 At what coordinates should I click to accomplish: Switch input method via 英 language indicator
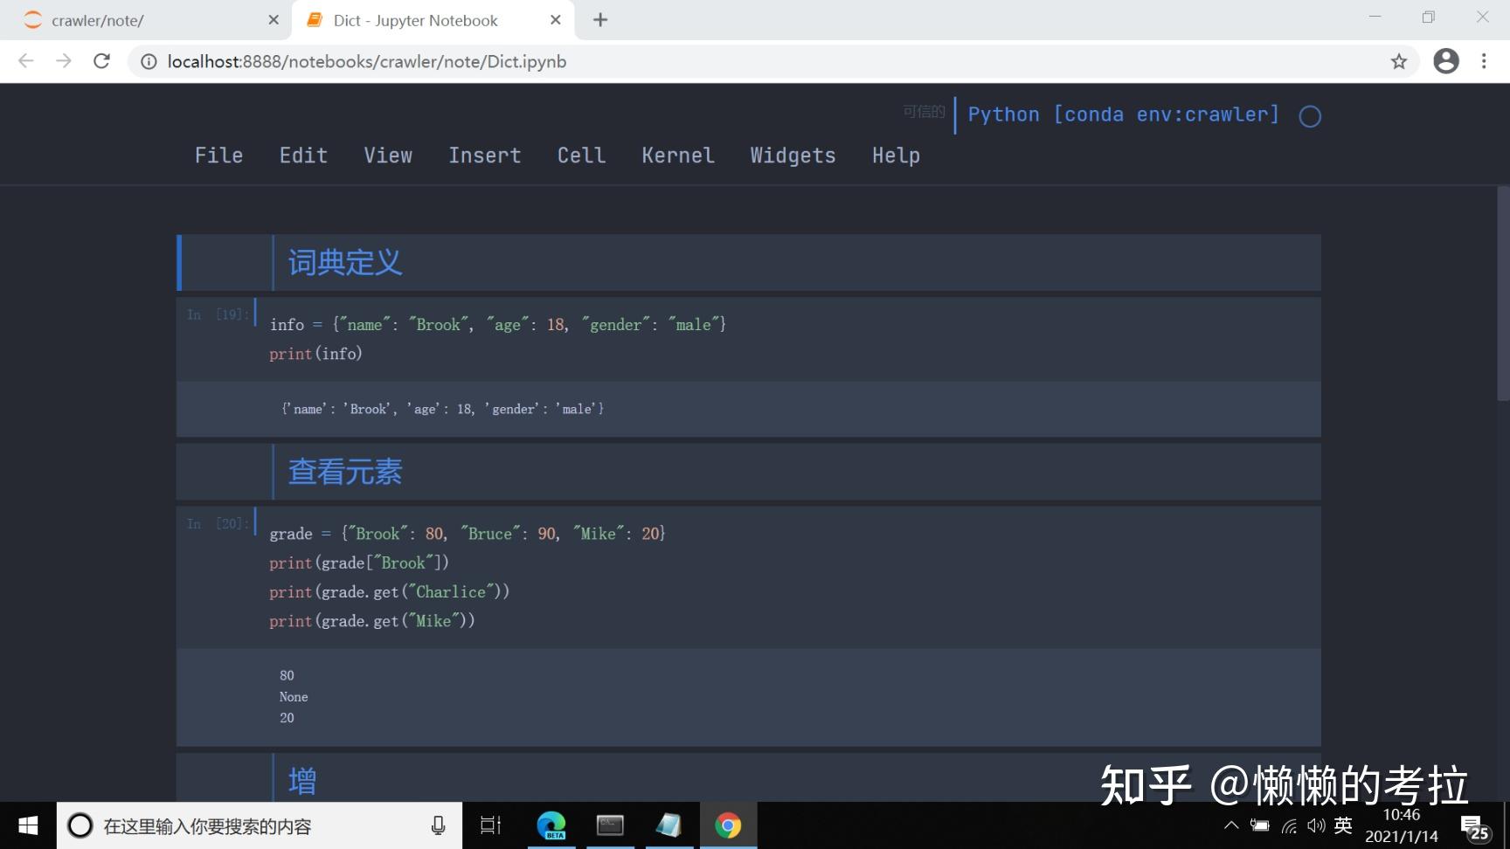1343,825
